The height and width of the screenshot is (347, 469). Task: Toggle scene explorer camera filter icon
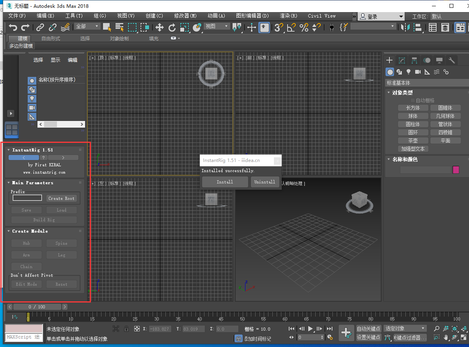[x=32, y=107]
